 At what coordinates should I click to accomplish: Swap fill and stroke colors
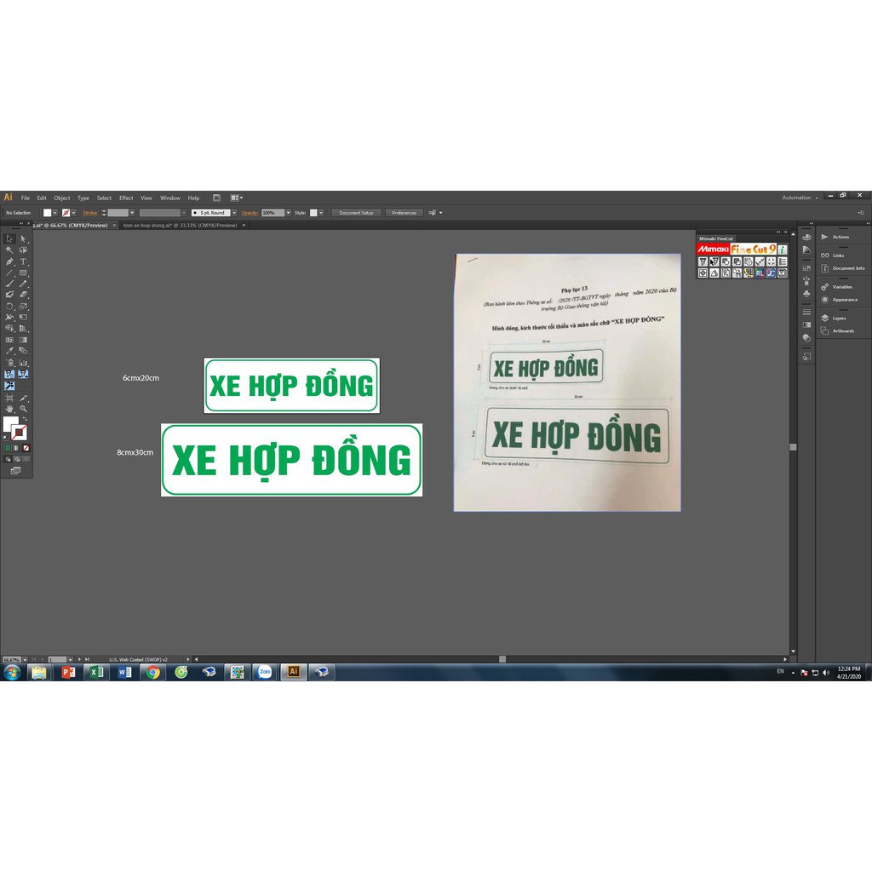point(24,419)
